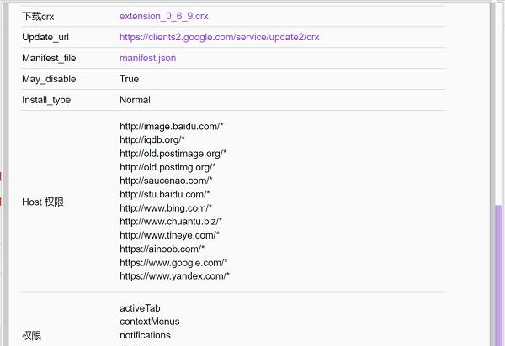Select the http://old.postimage.org/* host entry

173,153
